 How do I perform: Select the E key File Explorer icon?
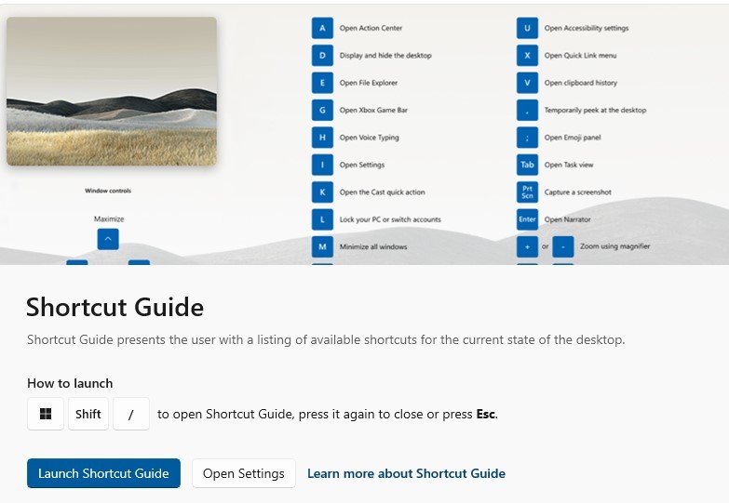322,83
